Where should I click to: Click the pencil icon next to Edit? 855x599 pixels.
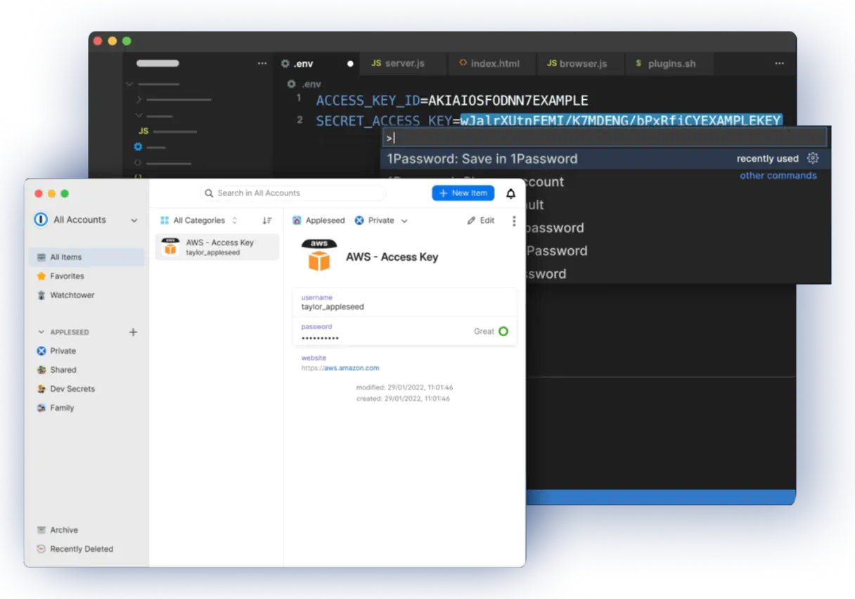pyautogui.click(x=471, y=221)
